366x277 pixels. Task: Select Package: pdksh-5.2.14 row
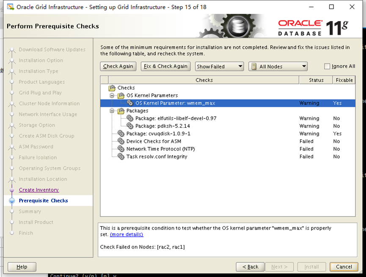[228, 126]
